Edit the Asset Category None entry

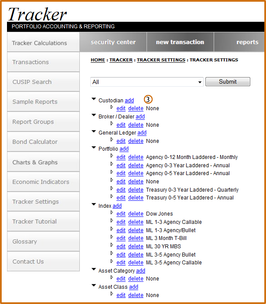(121, 278)
